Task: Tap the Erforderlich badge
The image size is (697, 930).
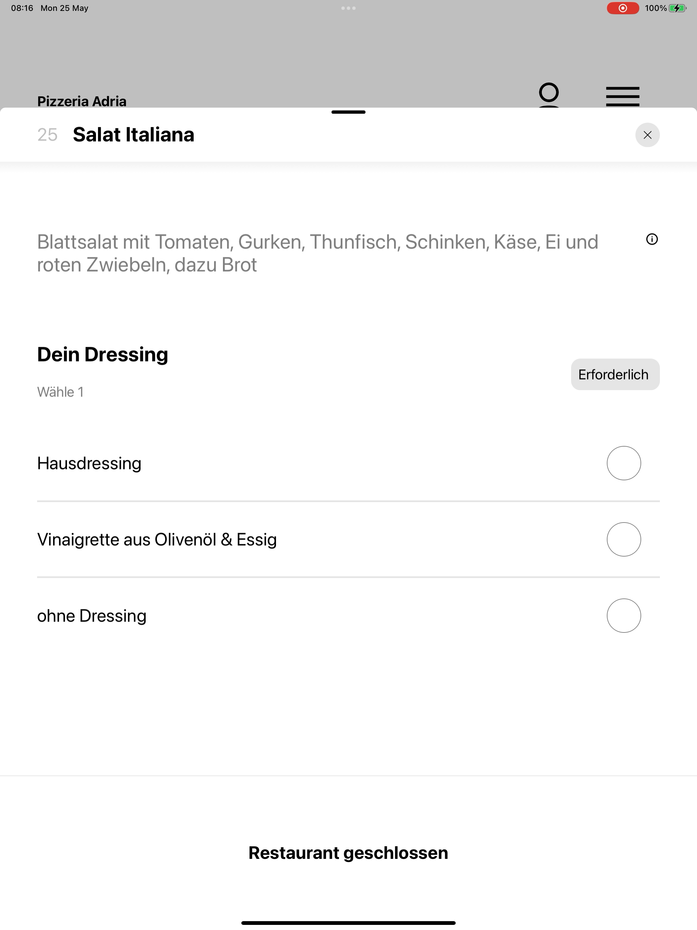Action: tap(615, 374)
